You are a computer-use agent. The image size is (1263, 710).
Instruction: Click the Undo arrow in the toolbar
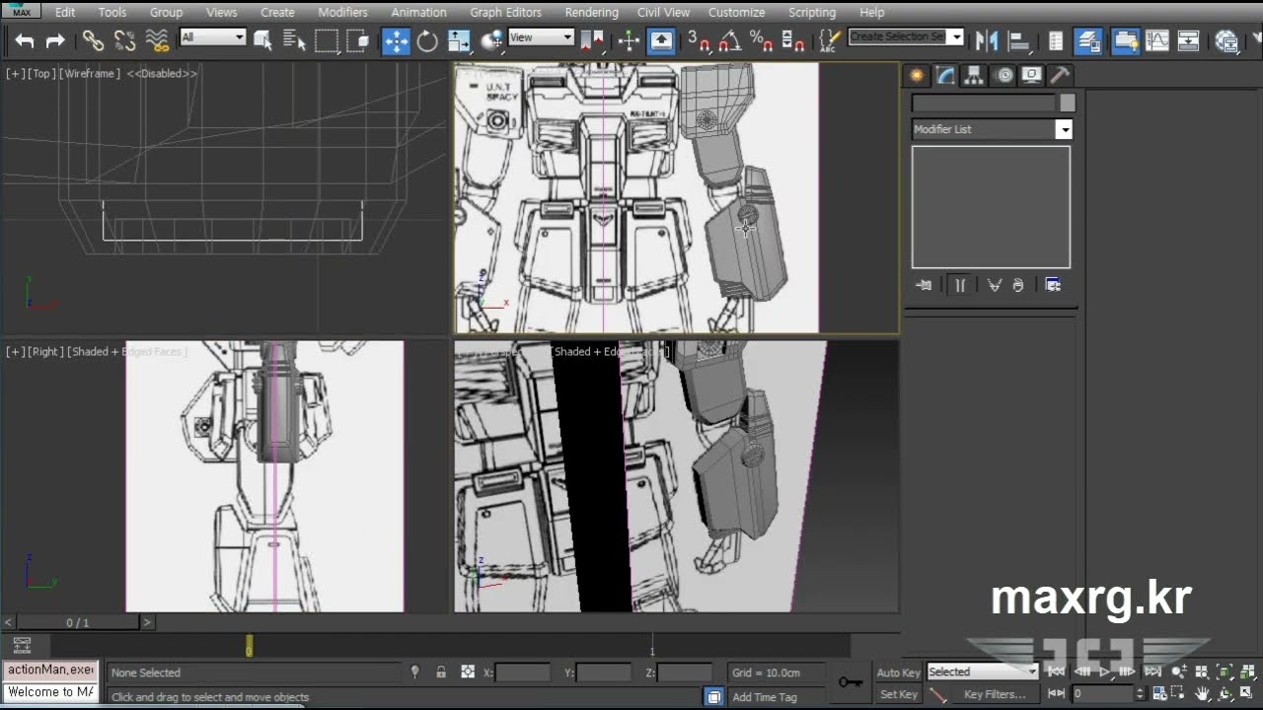[x=25, y=40]
